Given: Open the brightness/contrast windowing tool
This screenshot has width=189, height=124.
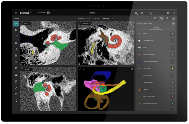Looking at the screenshot, I should [x=16, y=62].
